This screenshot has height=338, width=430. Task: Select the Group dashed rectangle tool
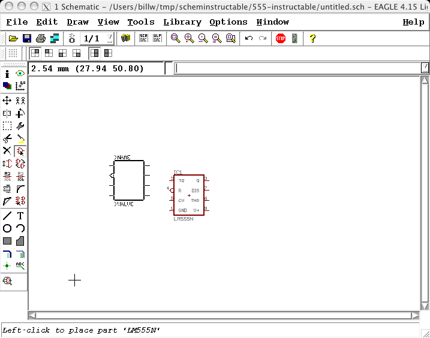[x=7, y=126]
